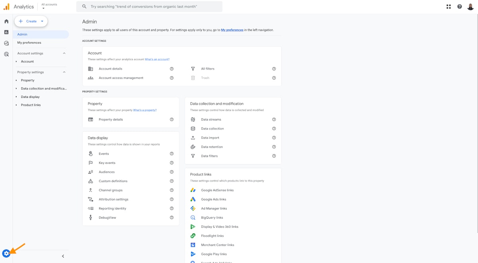Screen dimensions: 478x263
Task: Open the Events setting
Action: pos(104,154)
